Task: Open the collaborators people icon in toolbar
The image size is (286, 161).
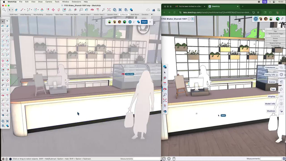Action: coord(154,10)
